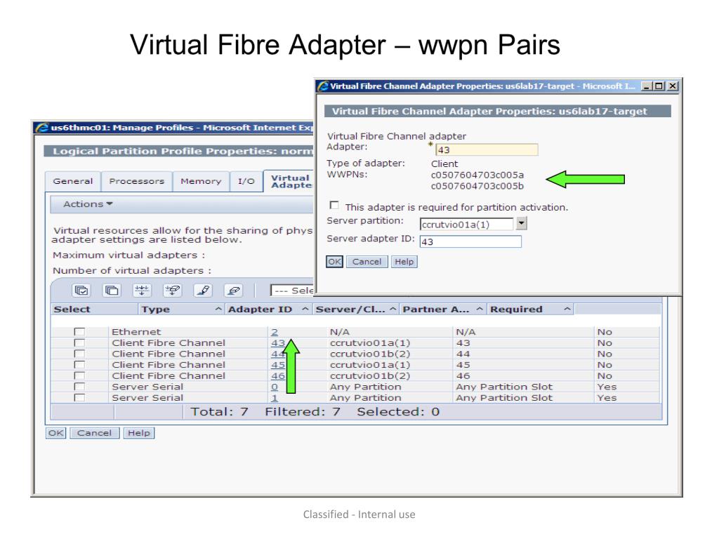
Task: Switch to the Memory tab
Action: [x=201, y=181]
